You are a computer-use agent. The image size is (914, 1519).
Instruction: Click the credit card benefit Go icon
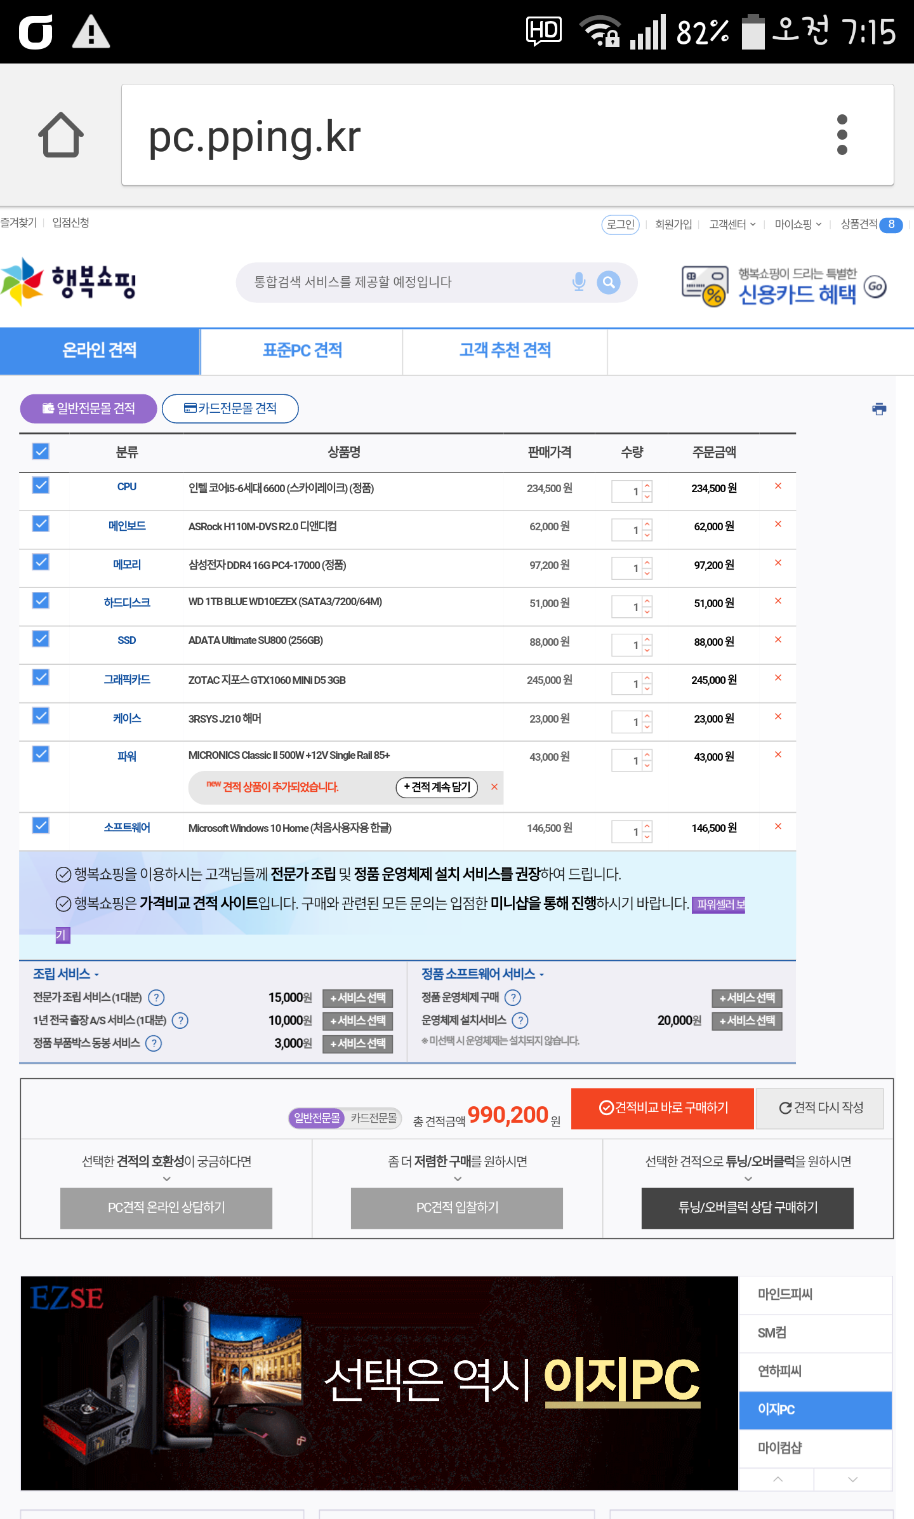click(875, 286)
